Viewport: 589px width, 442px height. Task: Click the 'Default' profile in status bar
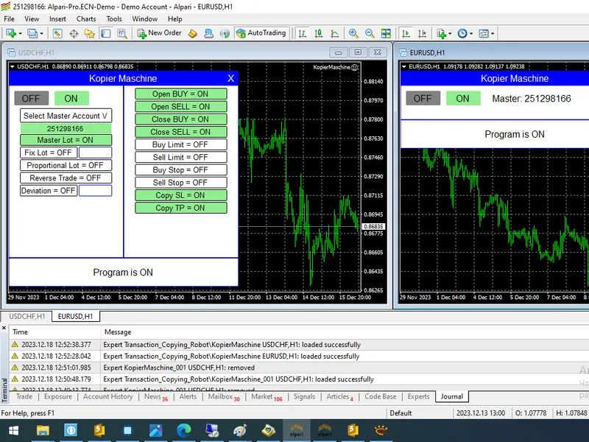tap(401, 413)
